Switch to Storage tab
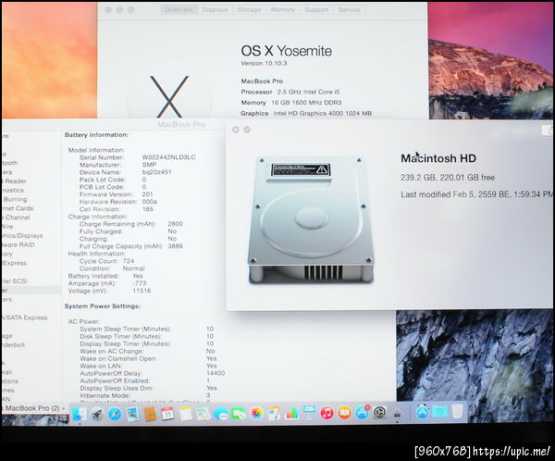This screenshot has width=555, height=461. [249, 10]
